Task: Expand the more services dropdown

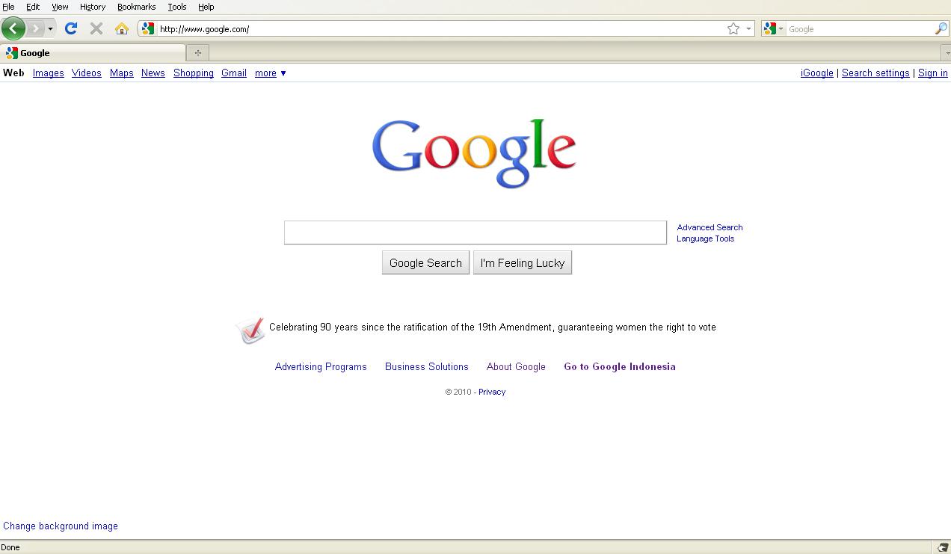Action: [270, 73]
